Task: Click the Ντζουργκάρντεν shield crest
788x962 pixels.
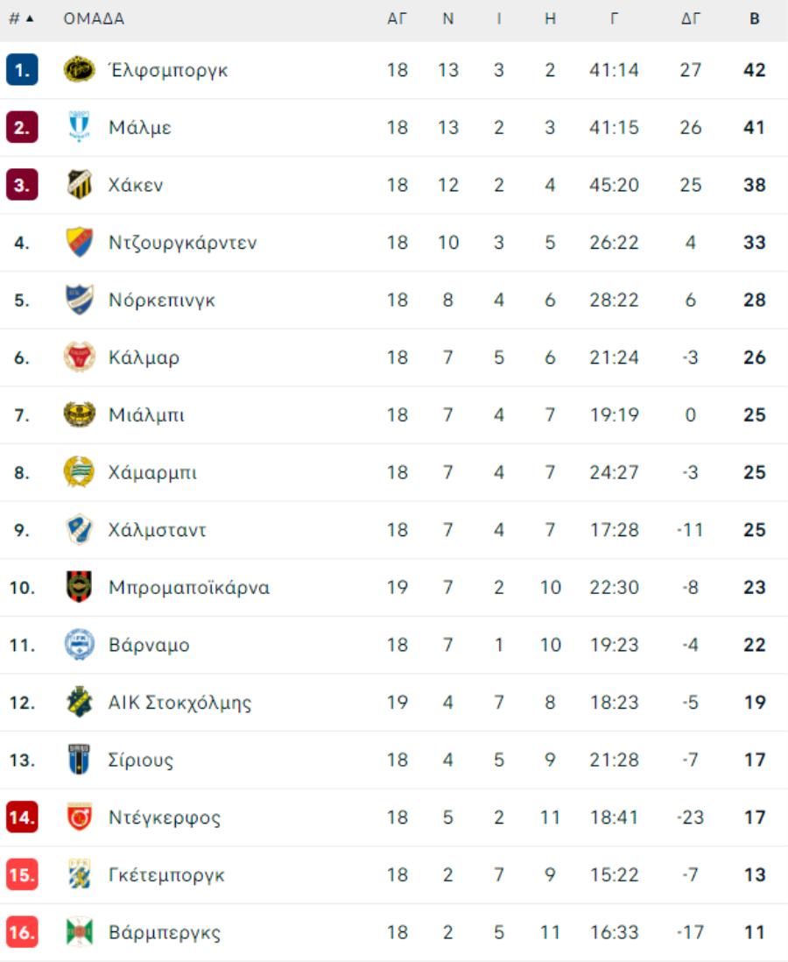Action: (x=80, y=243)
